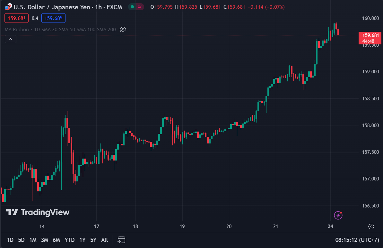The image size is (383, 248).
Task: Click date label 18 on time axis
Action: [x=135, y=226]
